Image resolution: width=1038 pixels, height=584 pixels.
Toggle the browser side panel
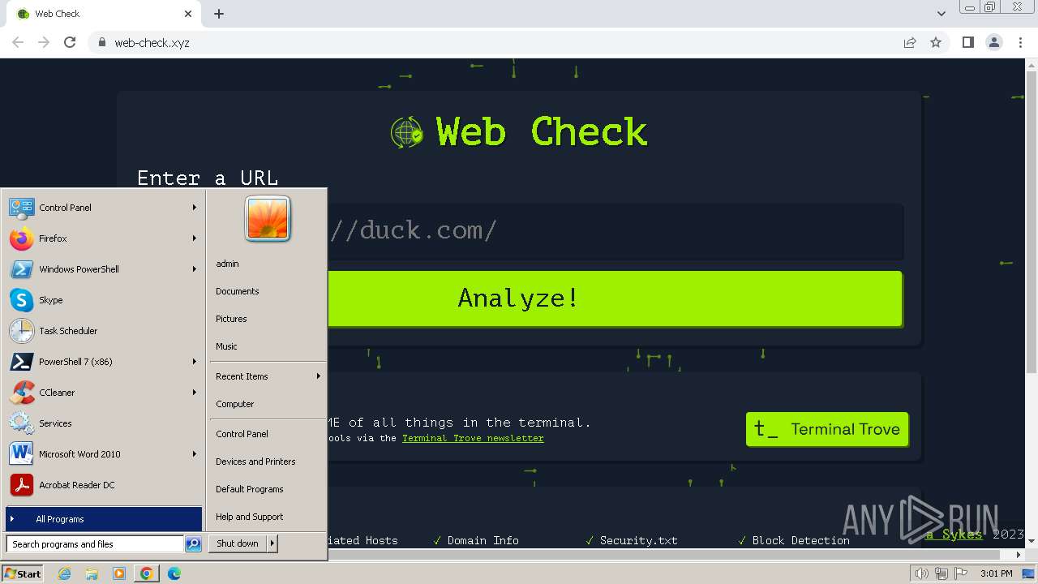(967, 42)
